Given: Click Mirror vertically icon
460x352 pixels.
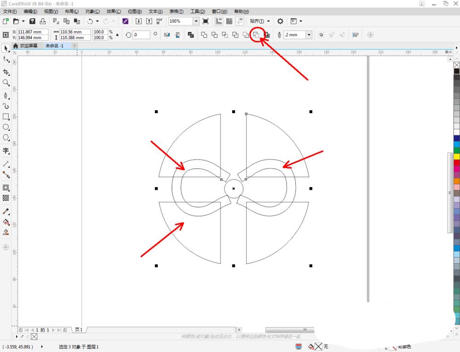Looking at the screenshot, I should [x=178, y=35].
